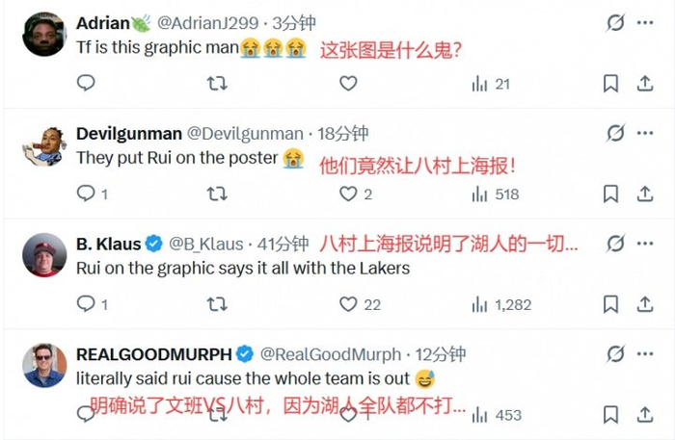The height and width of the screenshot is (440, 675).
Task: Retweet Devilgunman's post about Rui
Action: 217,194
